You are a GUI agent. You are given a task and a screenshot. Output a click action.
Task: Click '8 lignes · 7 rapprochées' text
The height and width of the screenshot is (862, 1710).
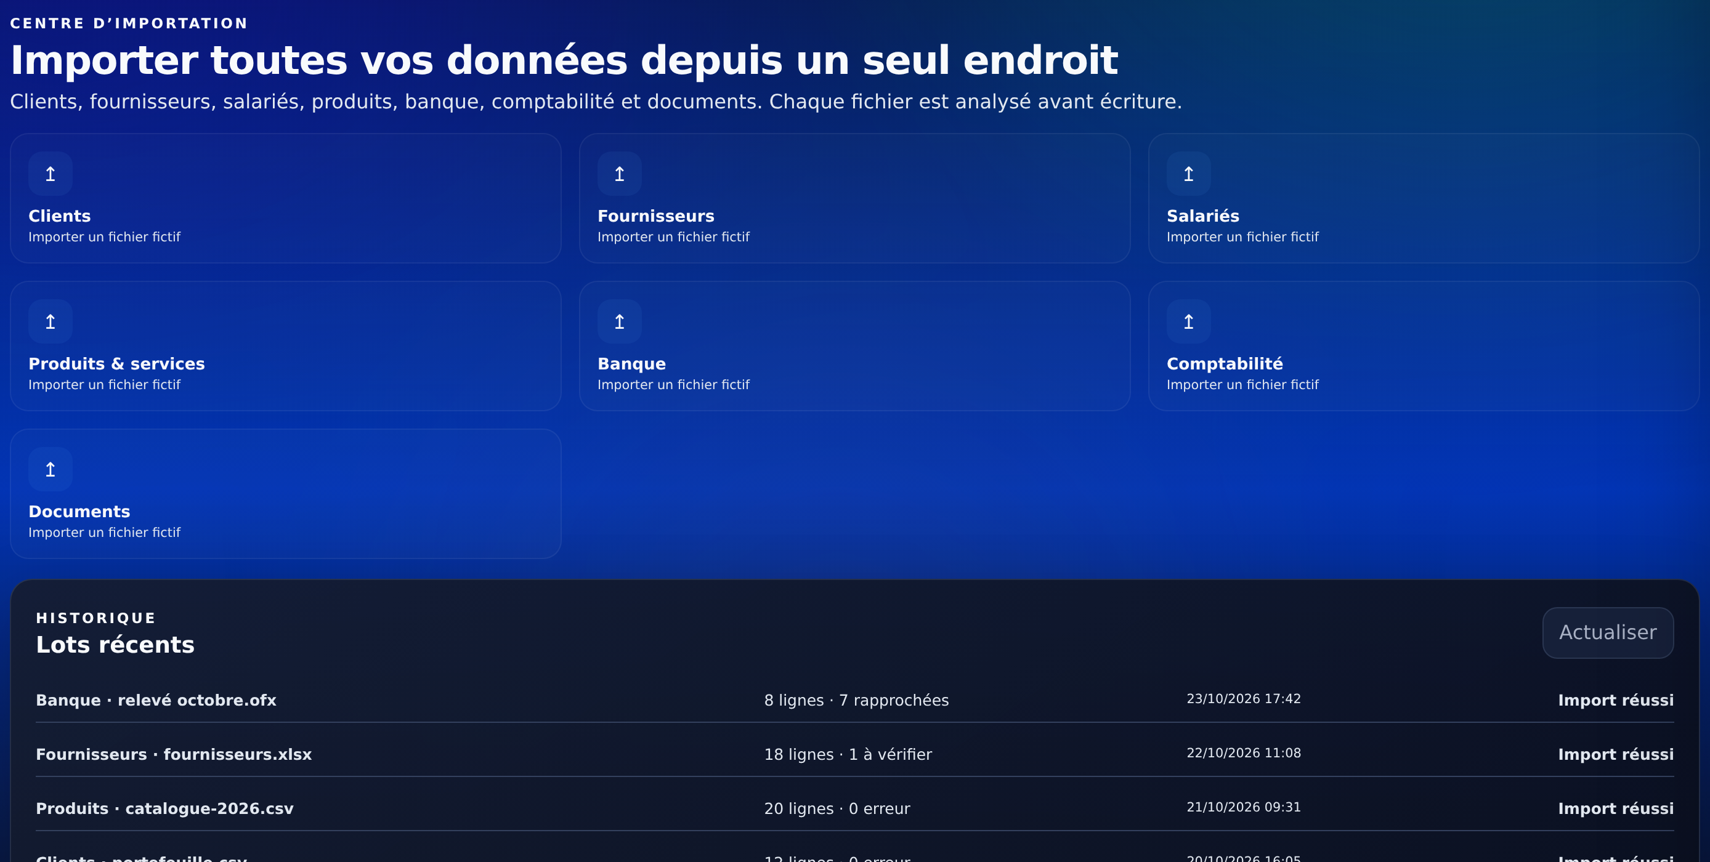pos(856,701)
